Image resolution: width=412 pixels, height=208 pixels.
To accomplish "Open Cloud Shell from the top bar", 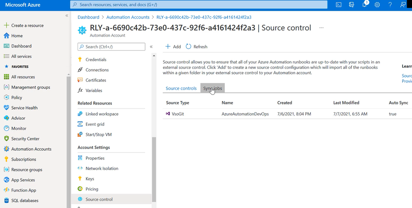I will click(x=339, y=5).
